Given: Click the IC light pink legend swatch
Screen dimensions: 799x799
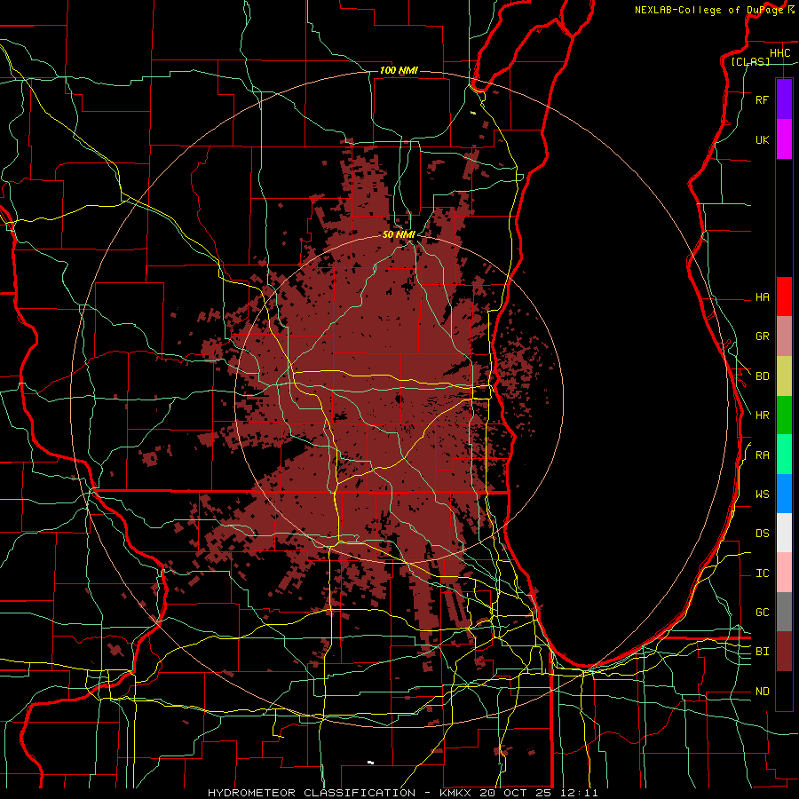Looking at the screenshot, I should click(784, 573).
